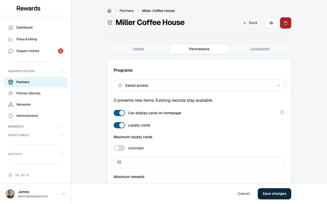Click Partners in the breadcrumb
The height and width of the screenshot is (204, 327).
pyautogui.click(x=127, y=11)
